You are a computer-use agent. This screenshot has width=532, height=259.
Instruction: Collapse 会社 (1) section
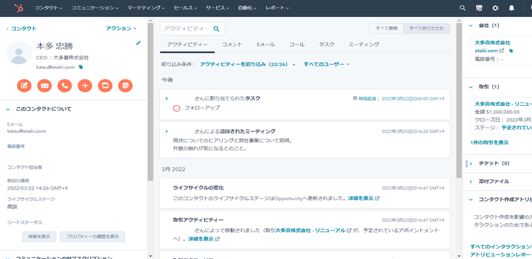[471, 26]
